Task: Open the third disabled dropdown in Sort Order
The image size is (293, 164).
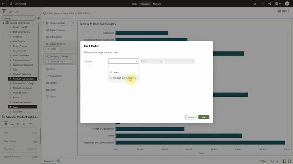Action: coord(180,61)
